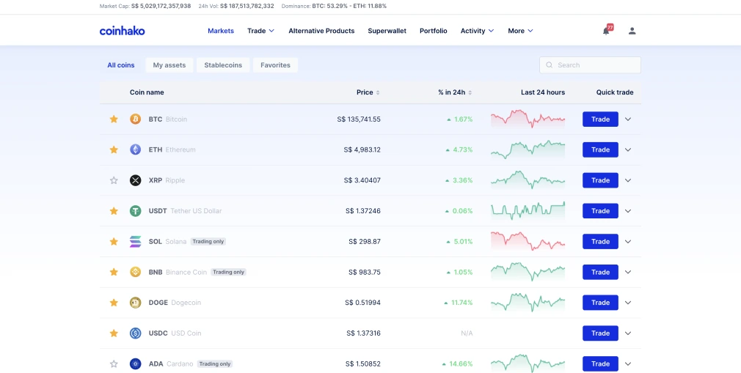Expand the ADA row chevron

point(628,364)
